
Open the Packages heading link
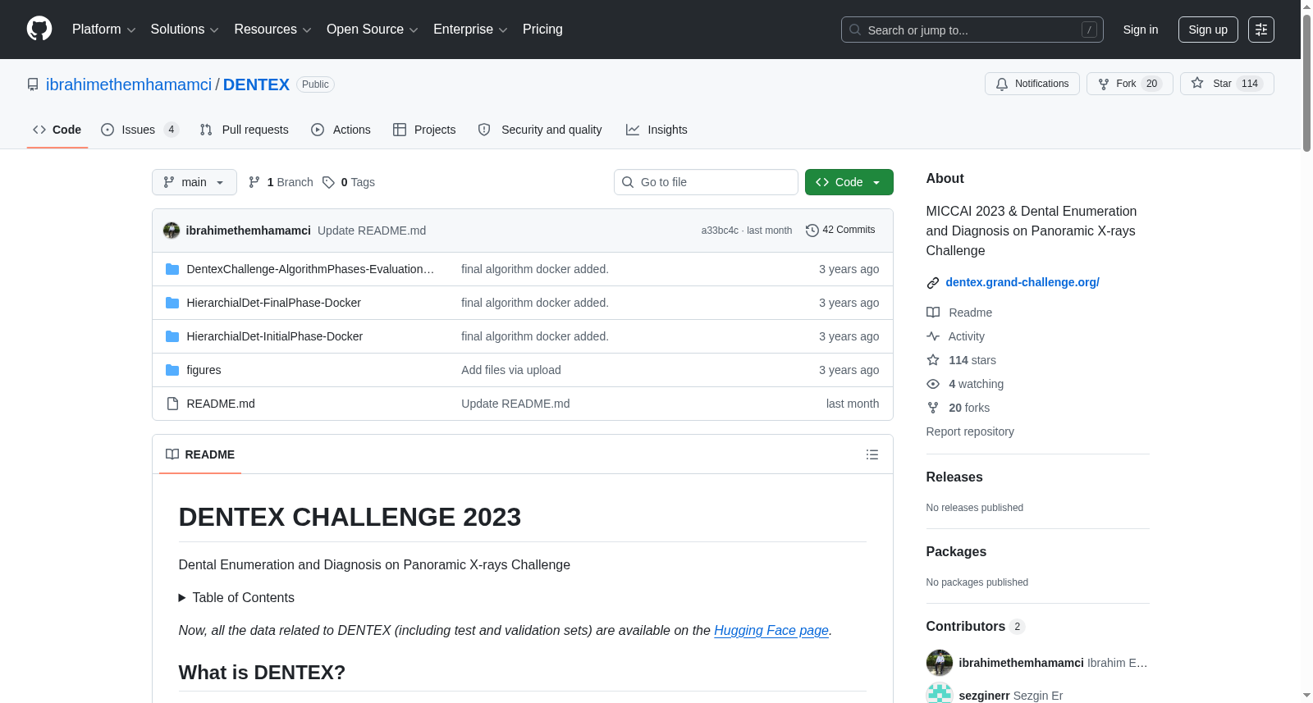956,552
